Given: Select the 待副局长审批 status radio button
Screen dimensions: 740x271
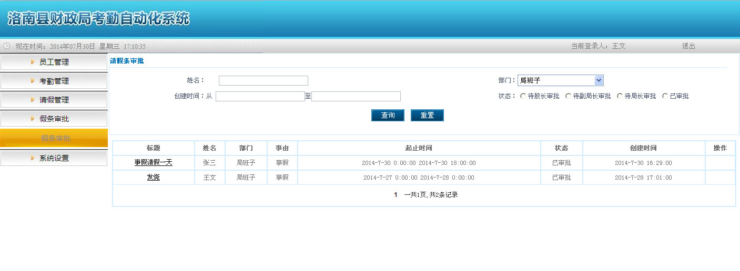Looking at the screenshot, I should click(x=568, y=96).
